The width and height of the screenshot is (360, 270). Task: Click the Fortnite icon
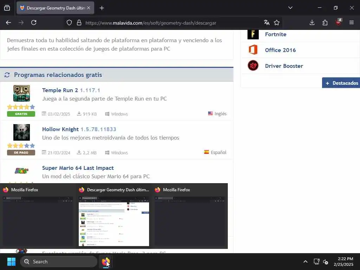click(253, 34)
